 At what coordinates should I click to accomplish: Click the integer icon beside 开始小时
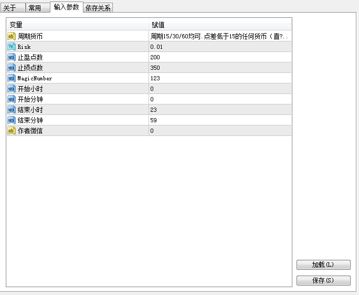click(x=12, y=89)
